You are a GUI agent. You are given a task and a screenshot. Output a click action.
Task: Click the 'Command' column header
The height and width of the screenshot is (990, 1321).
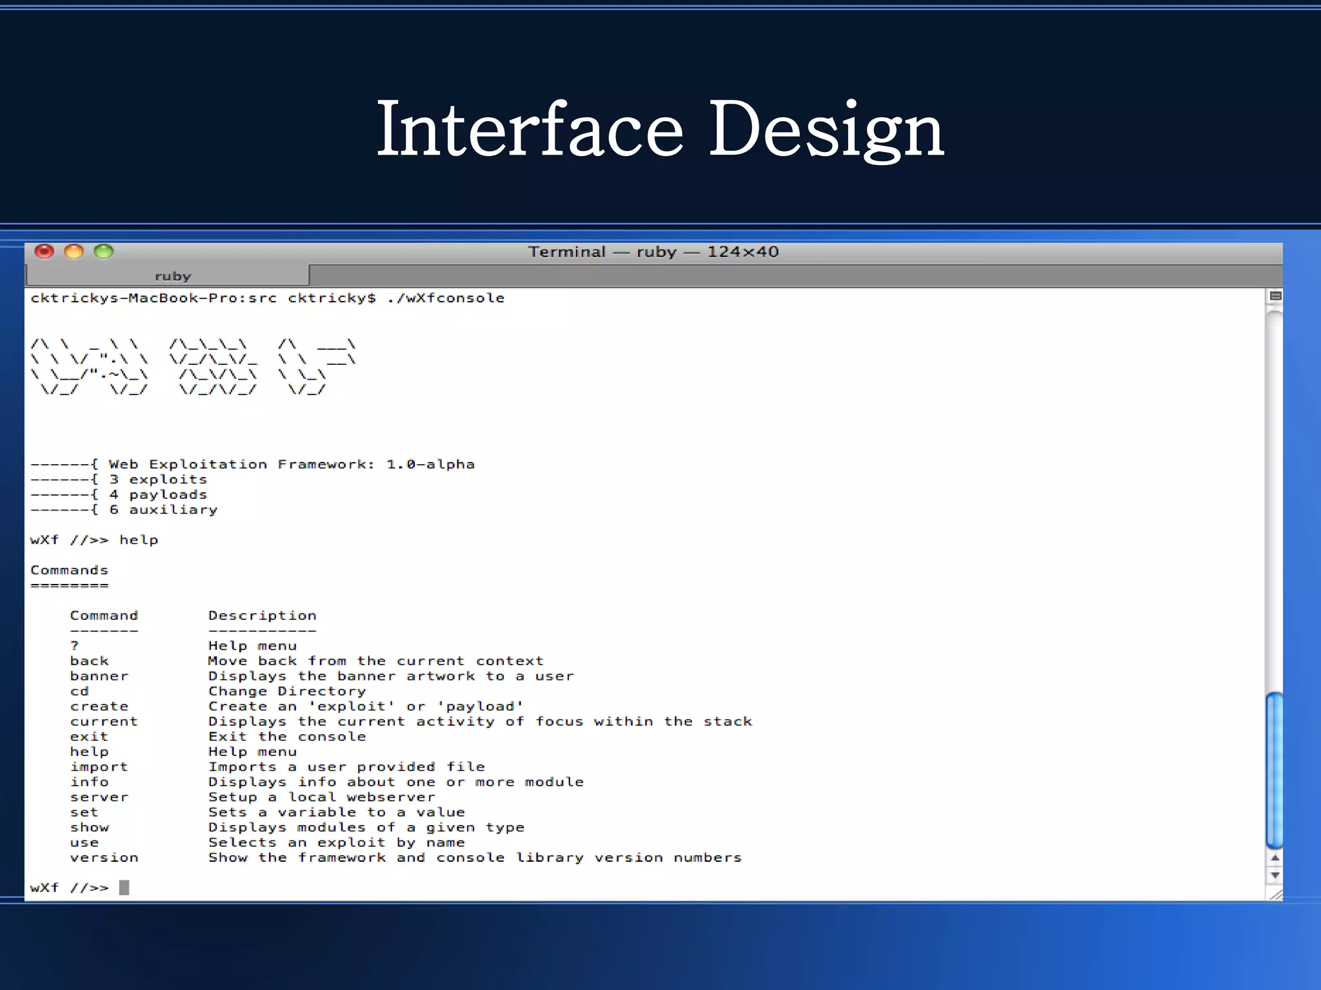(x=104, y=616)
